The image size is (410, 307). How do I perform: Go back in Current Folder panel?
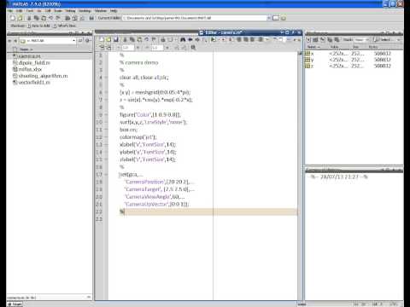9,41
